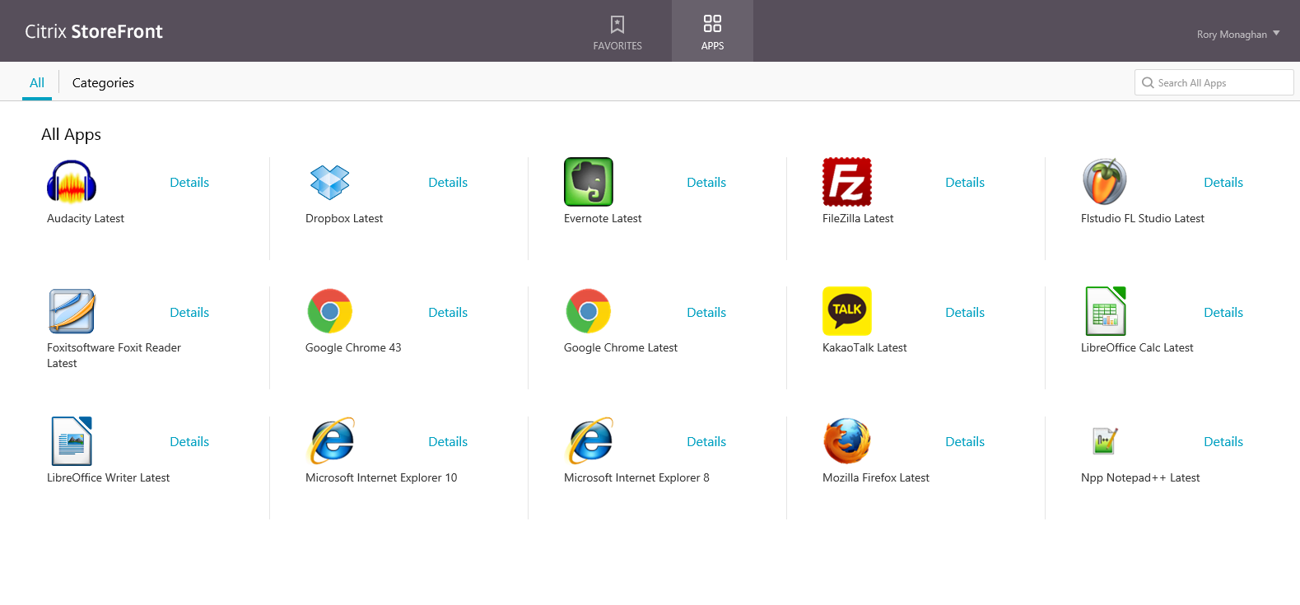Screen dimensions: 1300x605
Task: Switch to the Categories view
Action: tap(103, 83)
